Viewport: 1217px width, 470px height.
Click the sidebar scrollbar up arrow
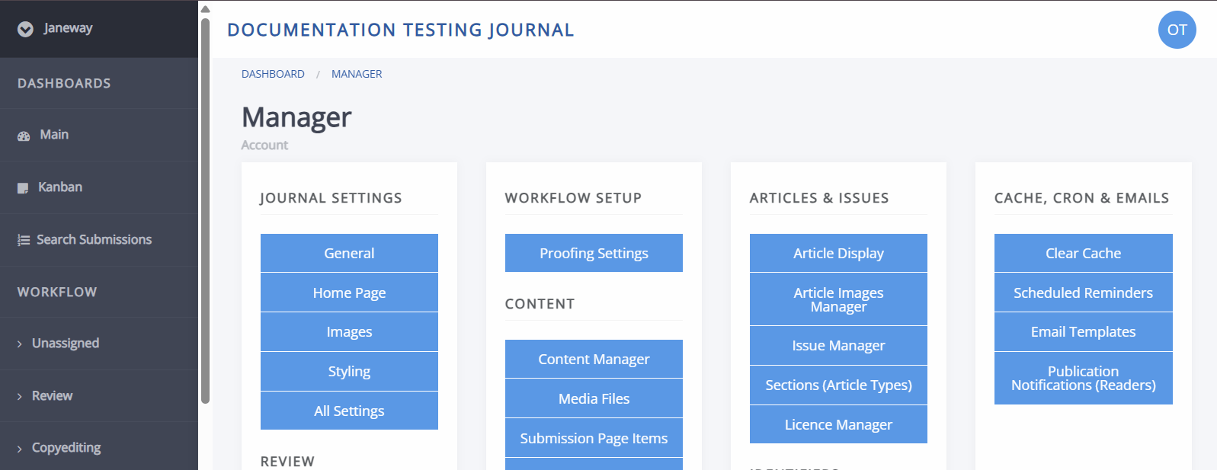coord(205,9)
